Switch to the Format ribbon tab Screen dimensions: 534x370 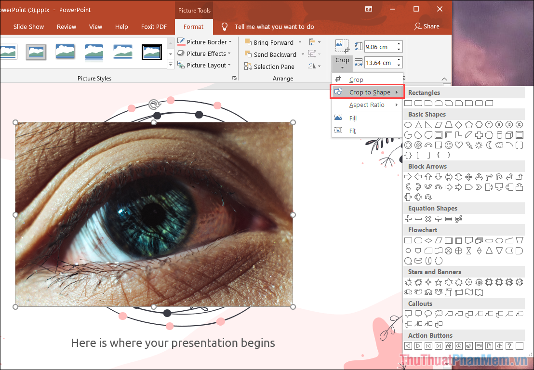(193, 27)
